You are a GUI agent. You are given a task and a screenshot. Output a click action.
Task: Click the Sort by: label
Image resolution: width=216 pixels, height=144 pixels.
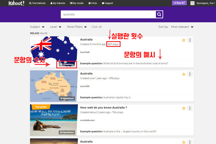[164, 27]
